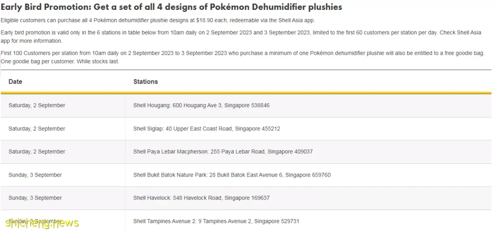Click paragraph about first 60 customers per station

[241, 37]
